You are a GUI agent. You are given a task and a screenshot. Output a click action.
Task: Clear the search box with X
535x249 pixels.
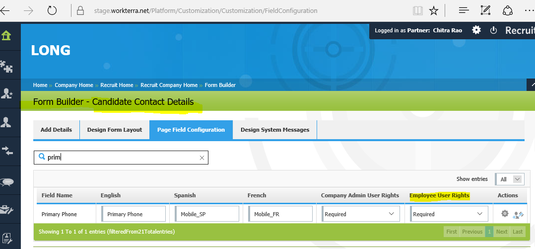click(202, 158)
